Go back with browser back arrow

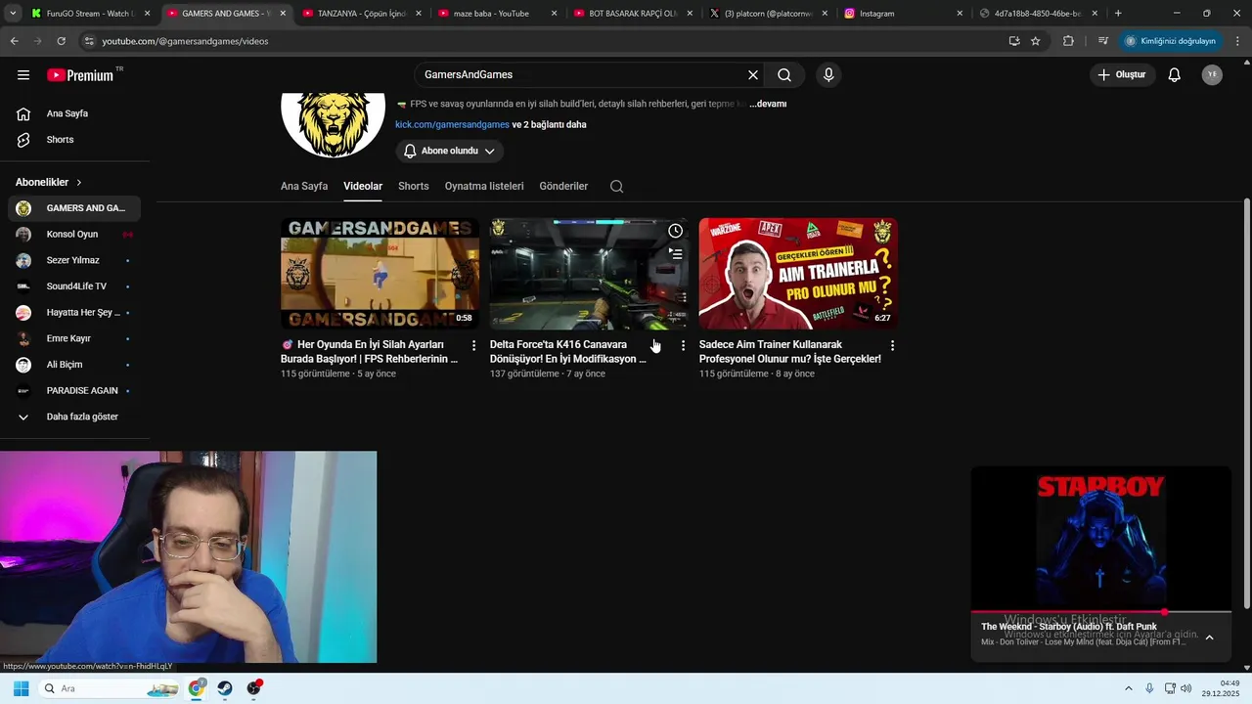[15, 41]
